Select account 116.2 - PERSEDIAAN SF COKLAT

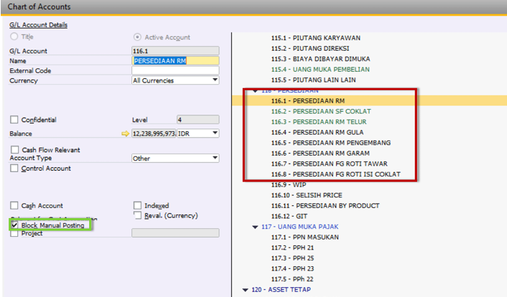click(x=320, y=112)
